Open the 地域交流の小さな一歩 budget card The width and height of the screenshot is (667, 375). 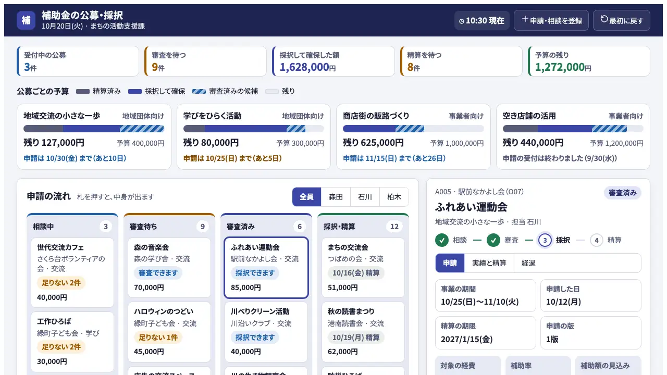point(94,136)
